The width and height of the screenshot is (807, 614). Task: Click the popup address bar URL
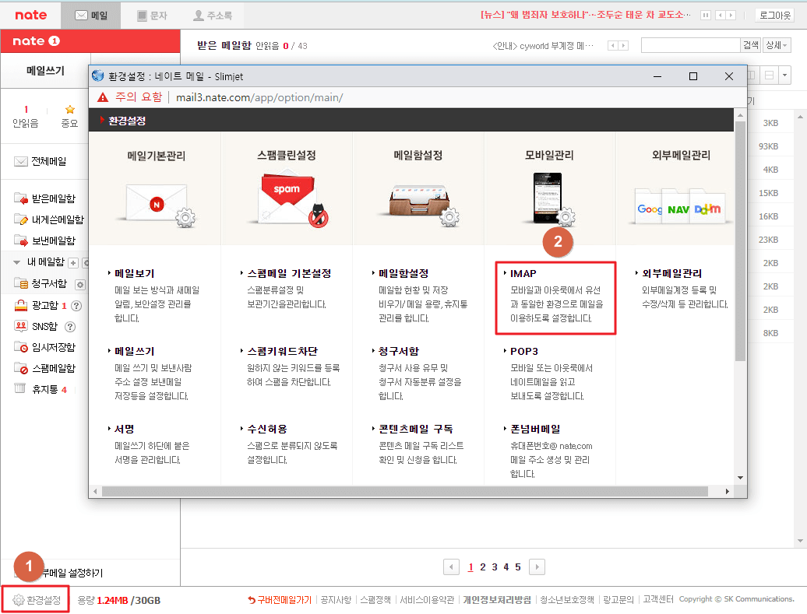coord(259,97)
